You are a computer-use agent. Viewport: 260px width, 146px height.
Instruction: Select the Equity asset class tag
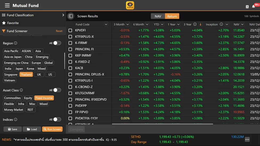tap(28, 98)
